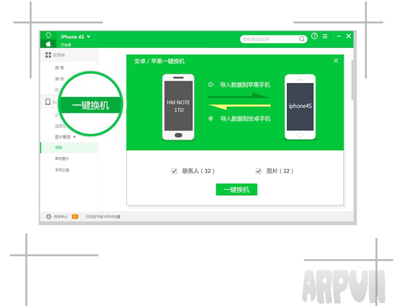Image resolution: width=397 pixels, height=306 pixels.
Task: Click the search magnifier icon
Action: [x=302, y=39]
